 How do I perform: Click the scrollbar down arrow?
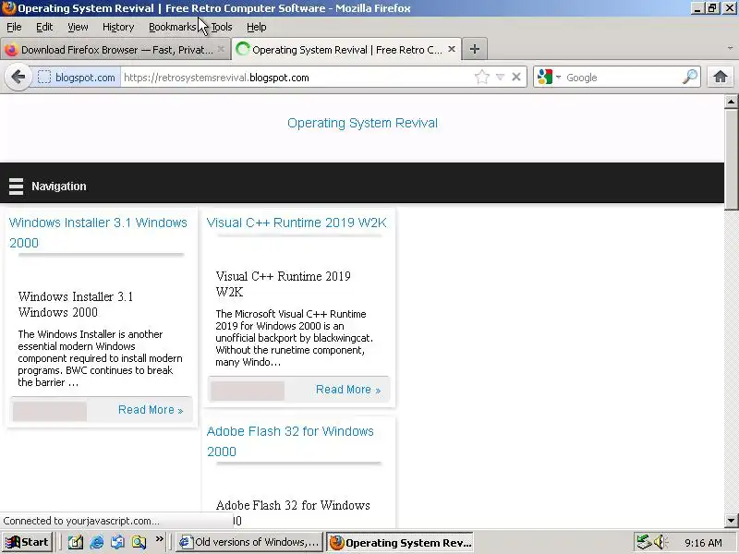point(731,521)
